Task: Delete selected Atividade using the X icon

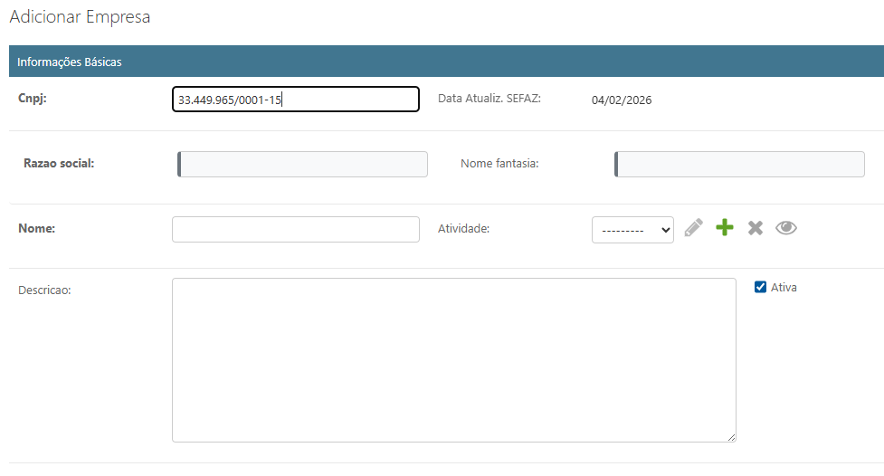Action: point(756,228)
